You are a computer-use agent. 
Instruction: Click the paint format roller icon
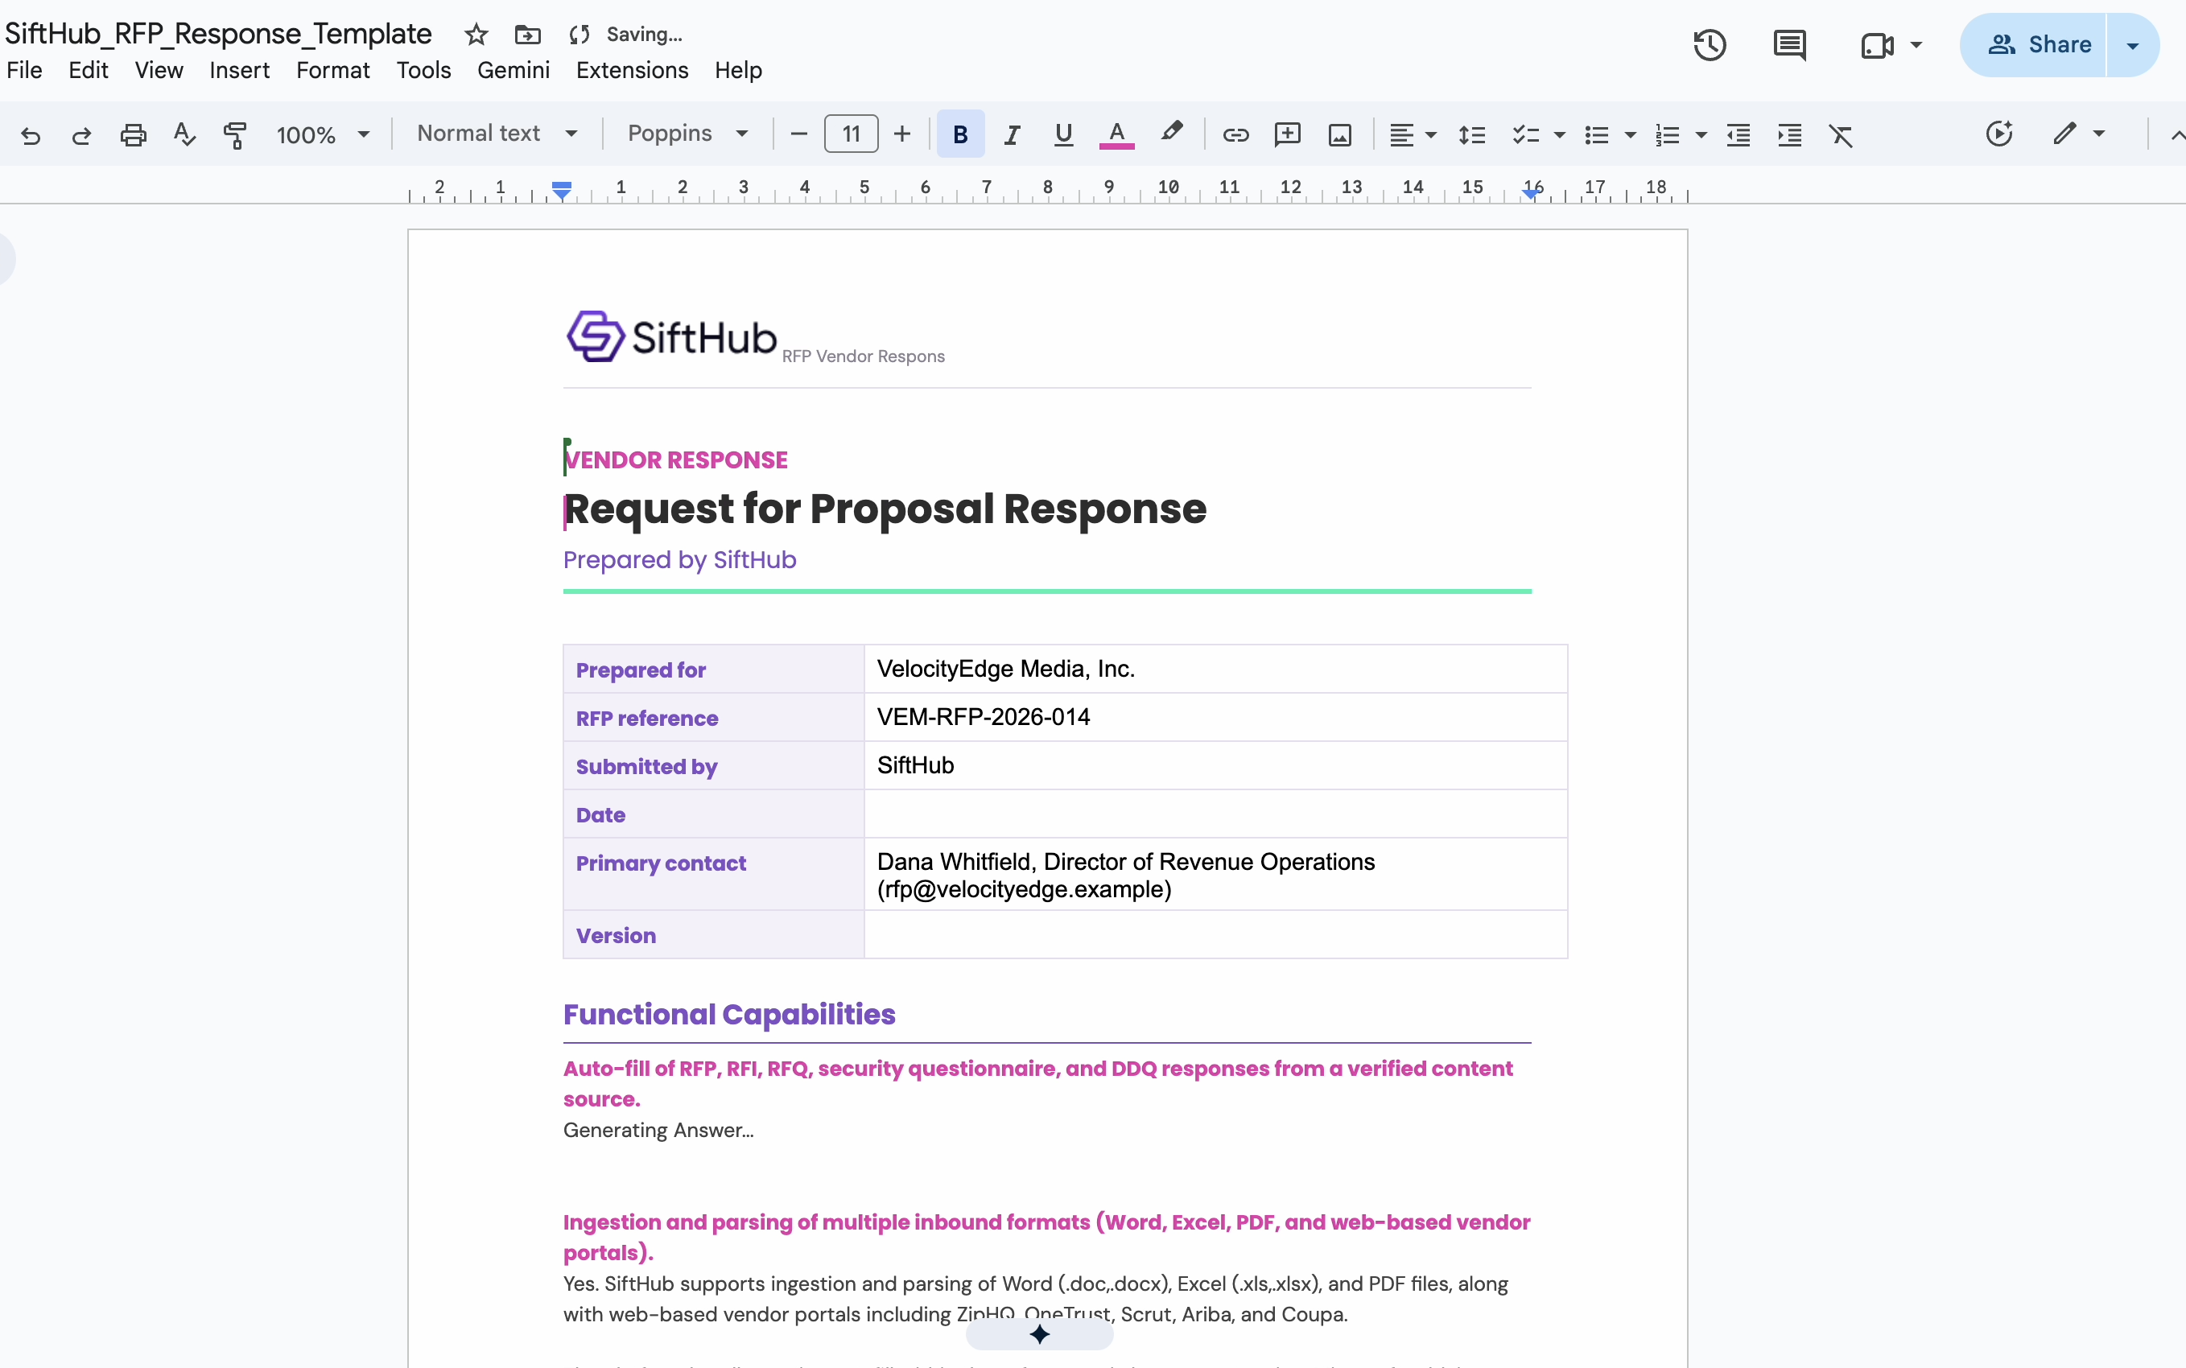pyautogui.click(x=235, y=135)
